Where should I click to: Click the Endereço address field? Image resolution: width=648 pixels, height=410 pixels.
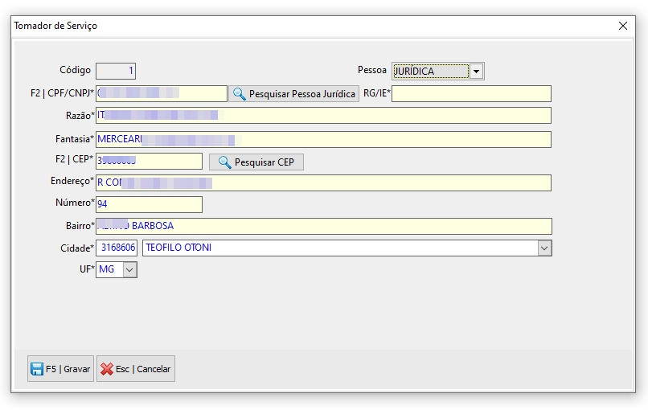click(x=323, y=183)
